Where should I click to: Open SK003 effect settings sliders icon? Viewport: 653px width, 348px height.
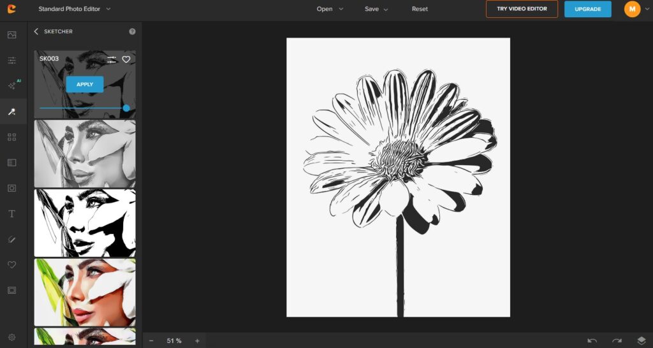pos(112,59)
